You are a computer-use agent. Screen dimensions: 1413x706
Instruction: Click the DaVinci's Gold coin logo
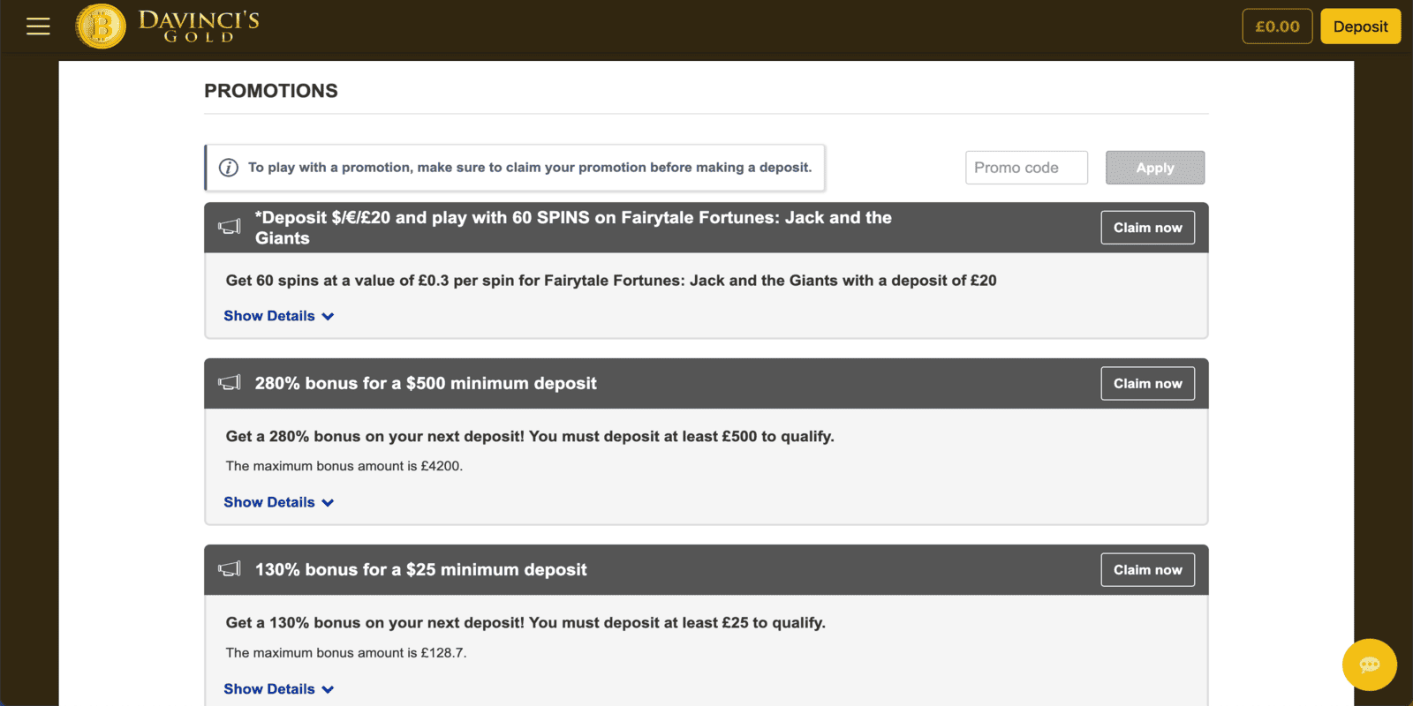click(x=101, y=26)
